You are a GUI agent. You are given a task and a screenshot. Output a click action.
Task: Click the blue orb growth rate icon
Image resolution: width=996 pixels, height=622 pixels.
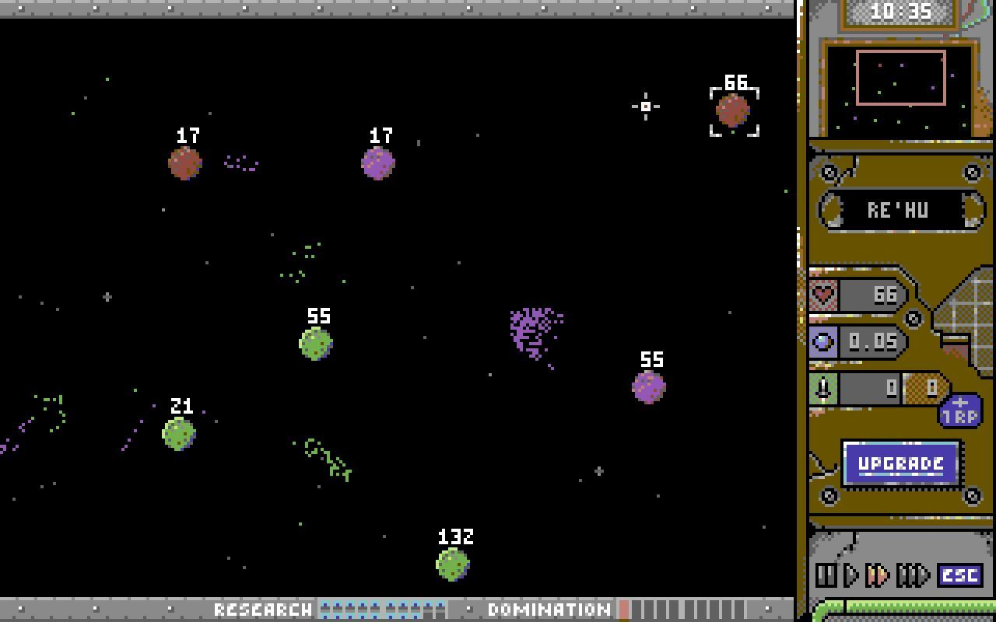click(x=823, y=341)
